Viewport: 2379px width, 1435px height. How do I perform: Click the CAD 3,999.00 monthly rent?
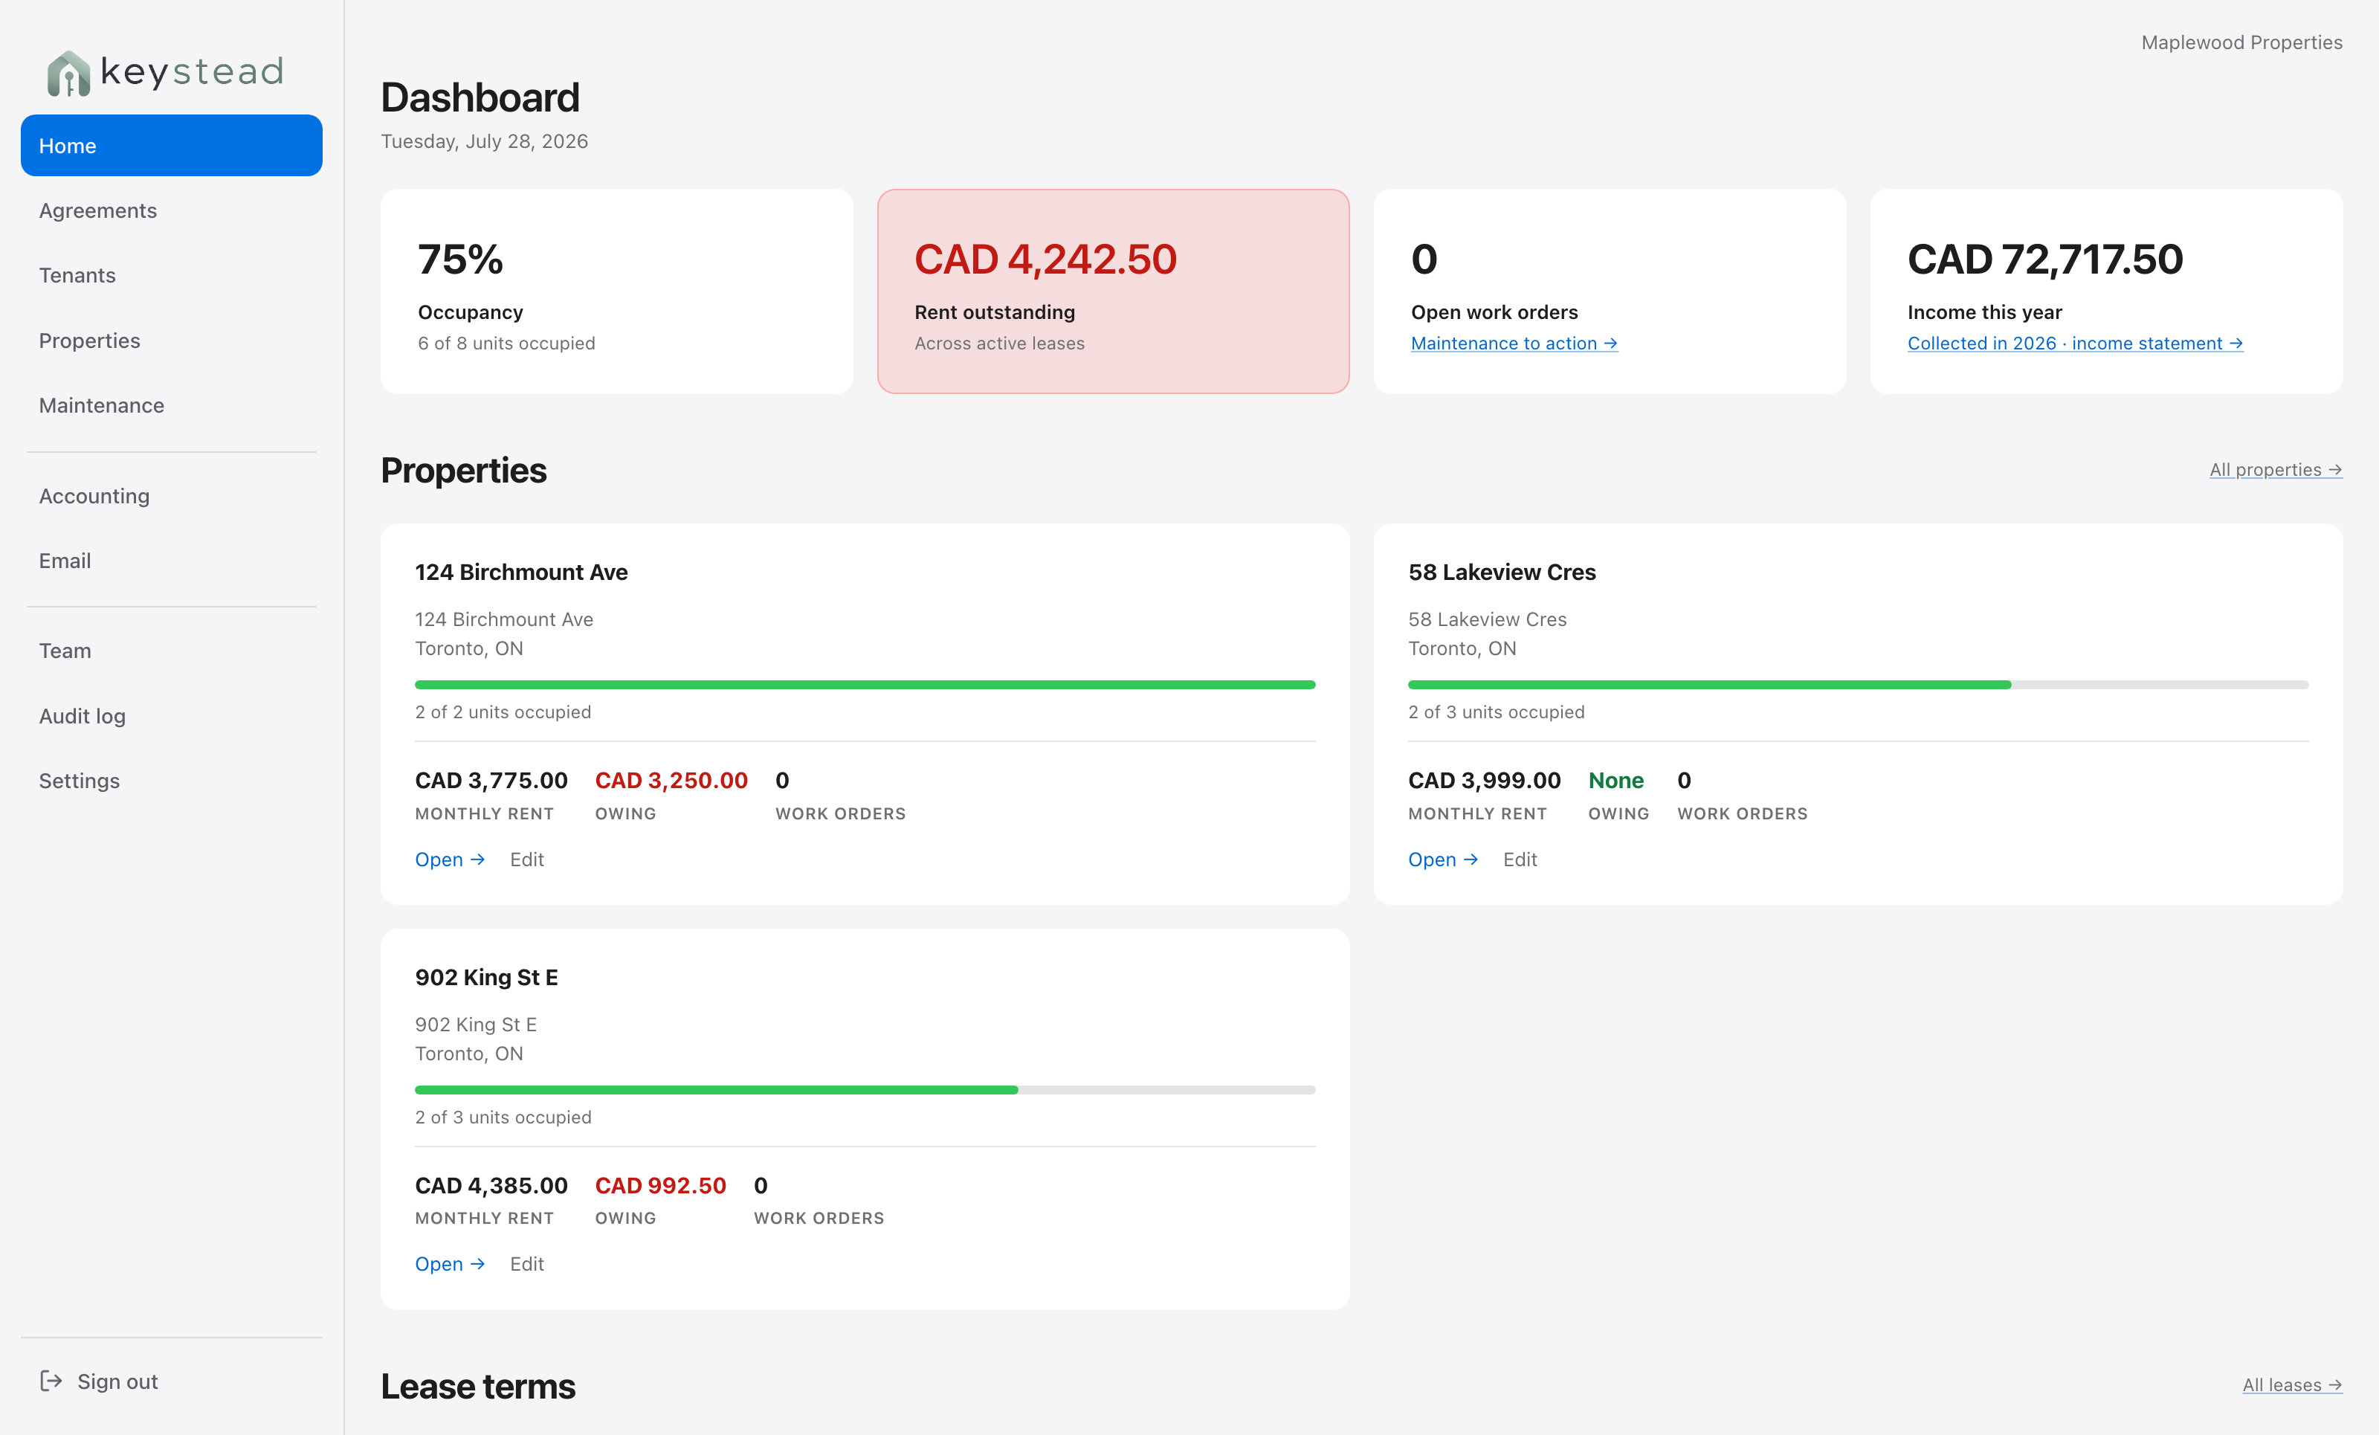(x=1484, y=780)
